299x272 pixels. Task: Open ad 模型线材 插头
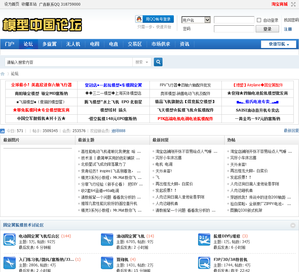click(x=113, y=110)
